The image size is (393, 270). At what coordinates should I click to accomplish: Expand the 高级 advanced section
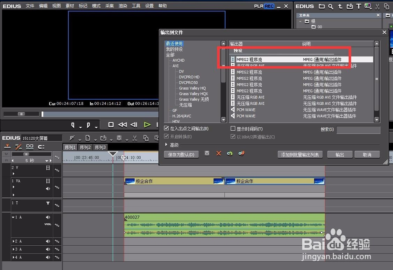click(167, 145)
